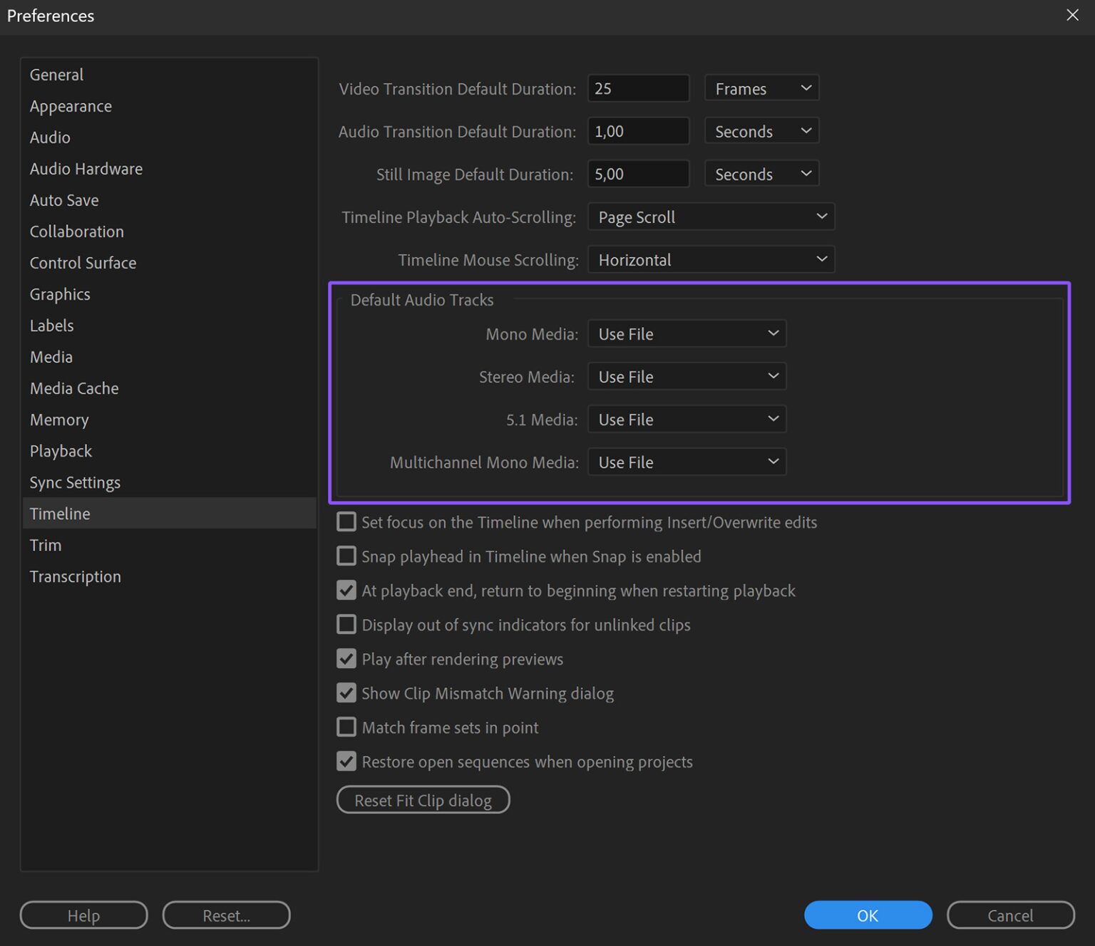Viewport: 1095px width, 946px height.
Task: Open the Stereo Media default track dropdown
Action: click(687, 376)
